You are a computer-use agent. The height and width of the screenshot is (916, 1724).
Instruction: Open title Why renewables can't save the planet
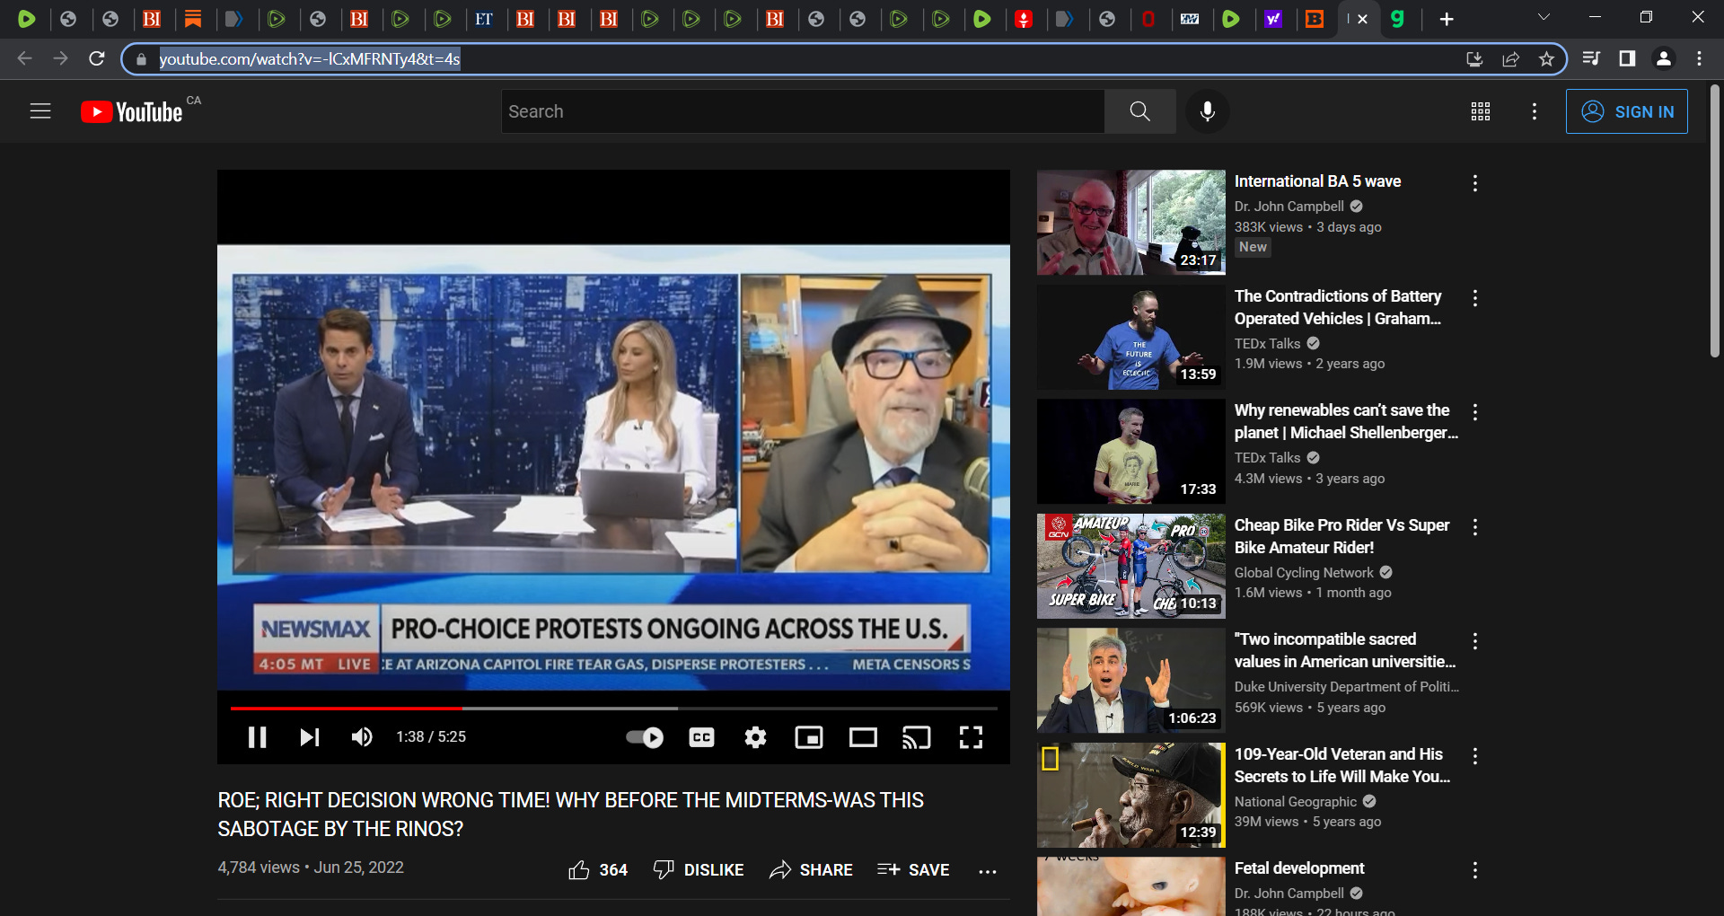pos(1346,421)
